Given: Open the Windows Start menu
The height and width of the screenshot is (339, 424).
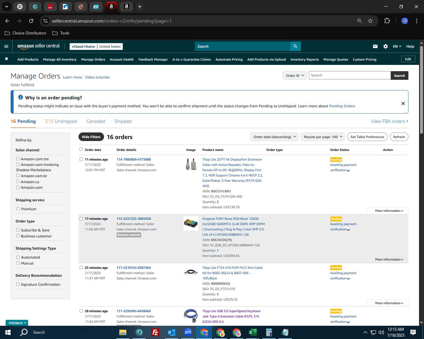Looking at the screenshot, I should tap(8, 332).
